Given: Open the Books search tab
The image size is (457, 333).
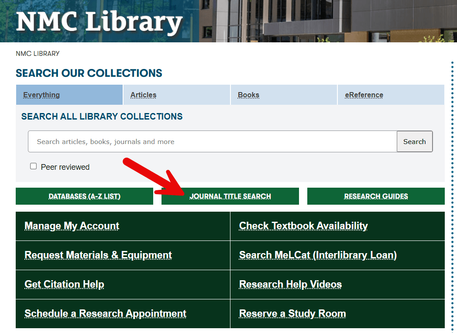Looking at the screenshot, I should coord(284,95).
